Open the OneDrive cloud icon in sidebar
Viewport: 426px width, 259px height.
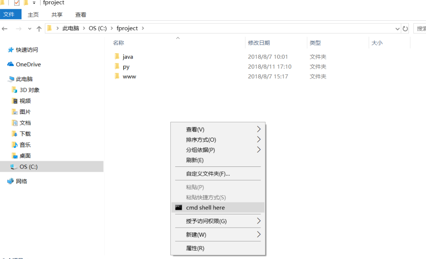tap(11, 64)
